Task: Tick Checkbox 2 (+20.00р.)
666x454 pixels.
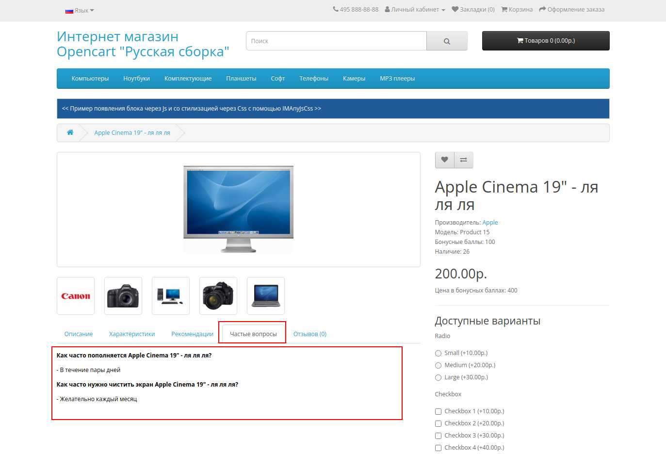Action: click(x=438, y=423)
